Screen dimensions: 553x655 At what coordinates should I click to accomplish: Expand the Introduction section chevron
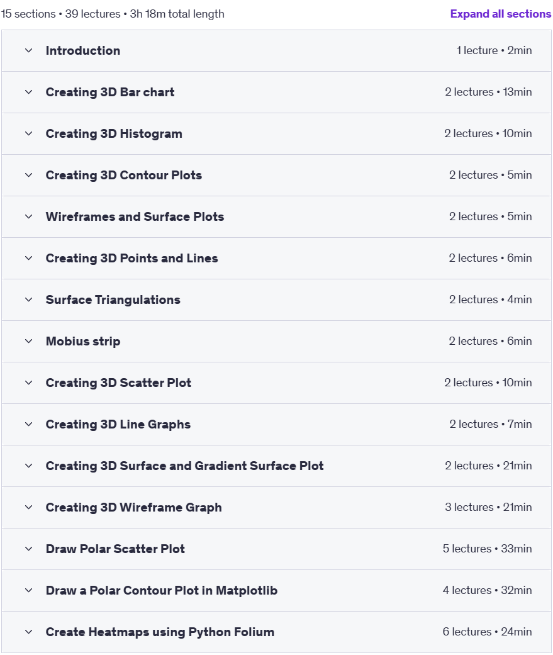point(28,50)
